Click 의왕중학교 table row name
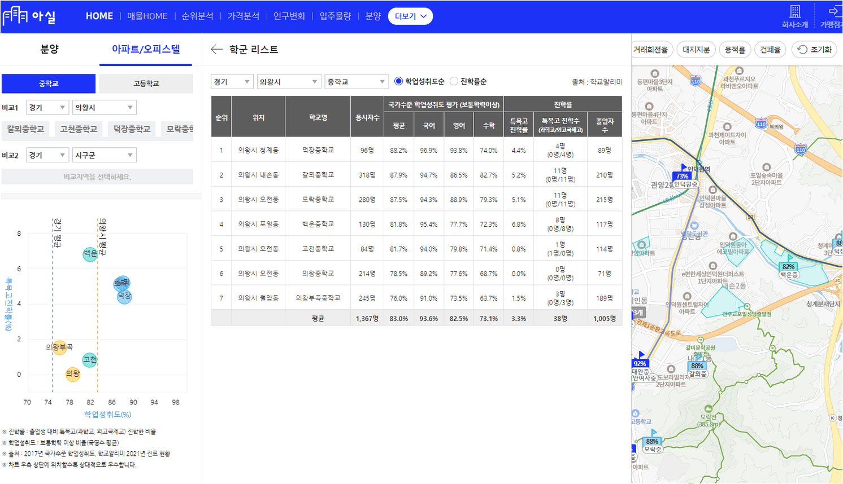This screenshot has width=843, height=484. click(318, 273)
